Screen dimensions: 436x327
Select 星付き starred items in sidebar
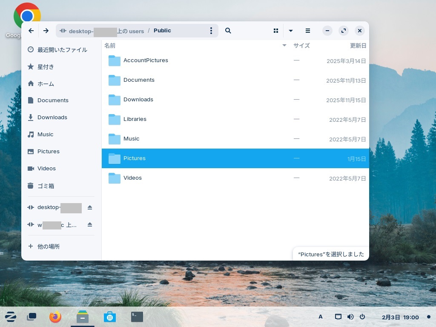tap(46, 67)
